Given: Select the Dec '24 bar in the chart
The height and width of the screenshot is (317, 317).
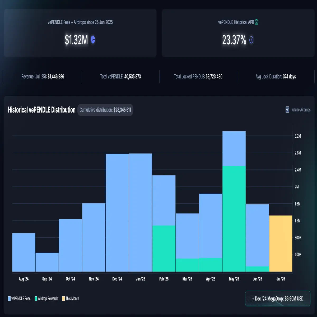Looking at the screenshot, I should coord(117,213).
